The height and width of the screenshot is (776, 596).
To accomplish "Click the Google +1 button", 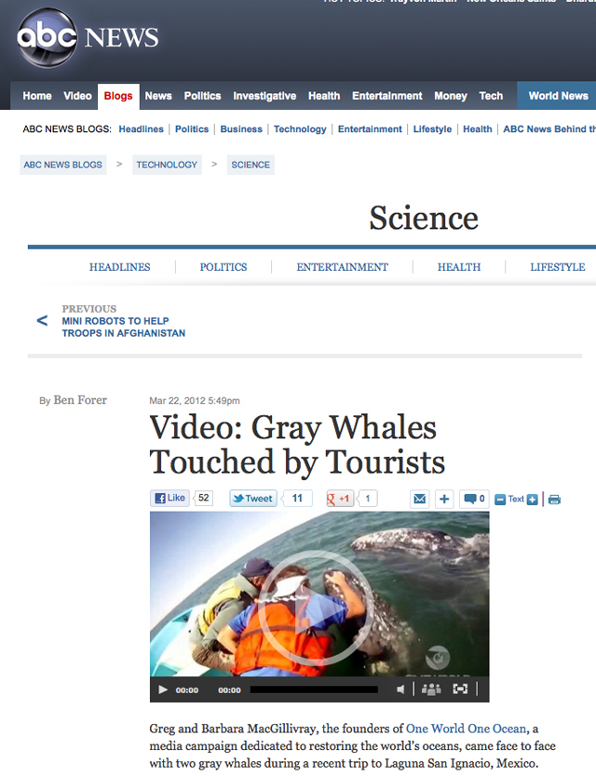I will [x=339, y=499].
